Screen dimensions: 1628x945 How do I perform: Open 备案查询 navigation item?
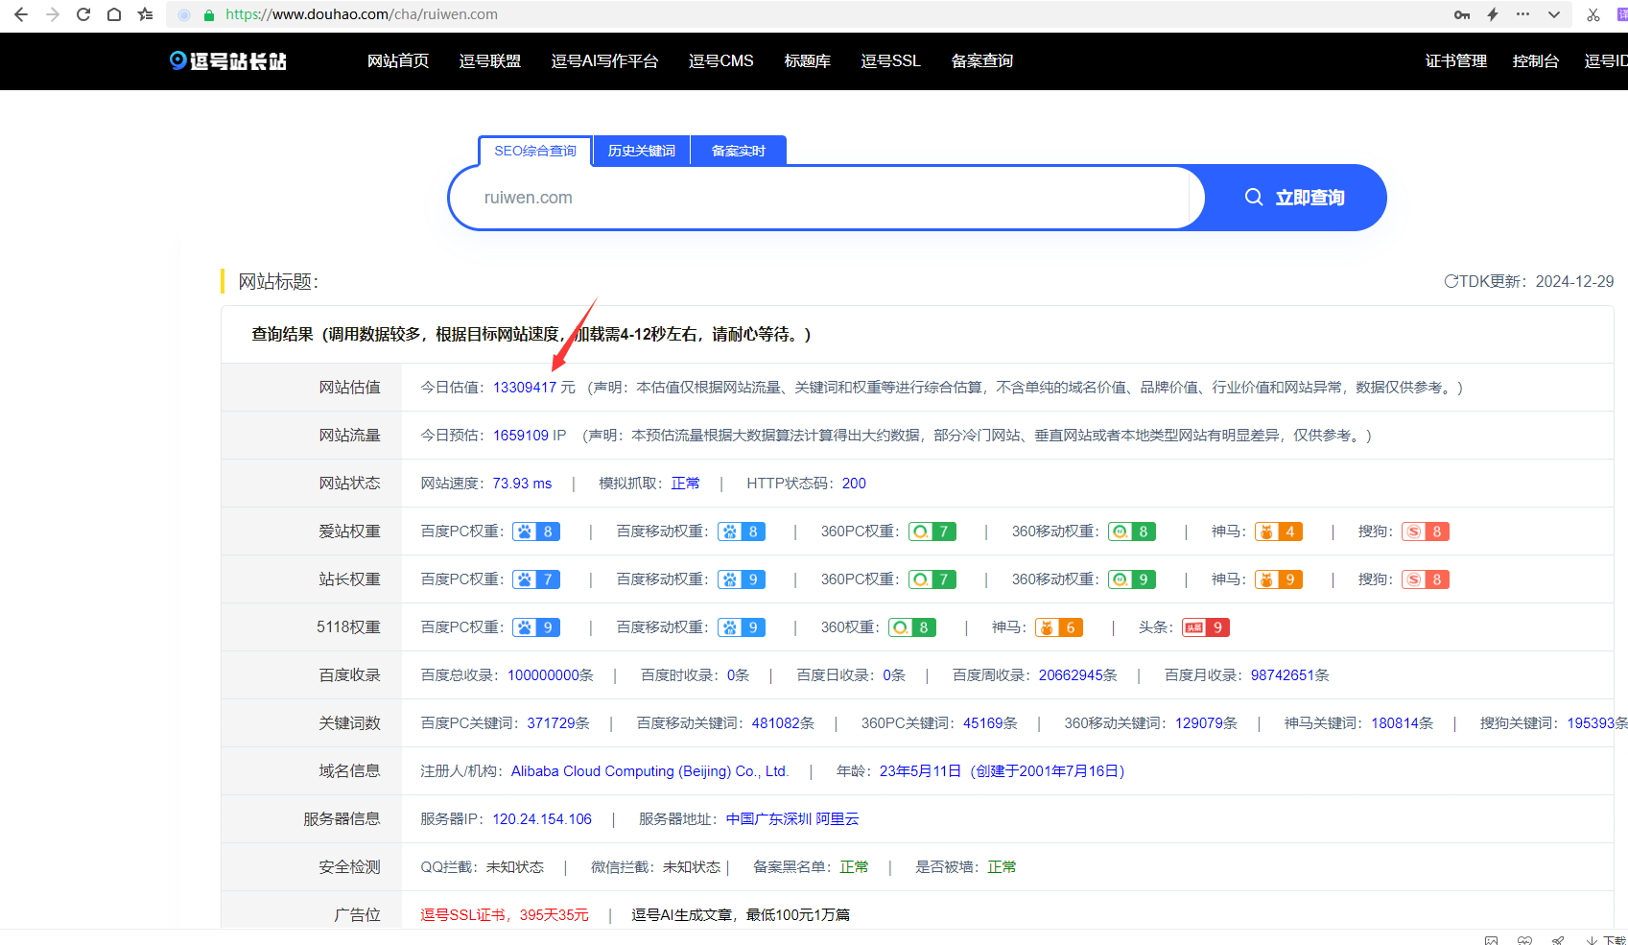coord(982,60)
